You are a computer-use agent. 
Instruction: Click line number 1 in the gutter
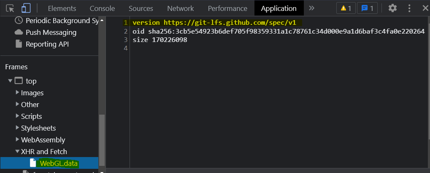pyautogui.click(x=126, y=23)
